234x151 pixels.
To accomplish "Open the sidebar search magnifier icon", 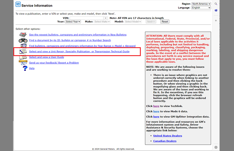I will click(x=216, y=4).
